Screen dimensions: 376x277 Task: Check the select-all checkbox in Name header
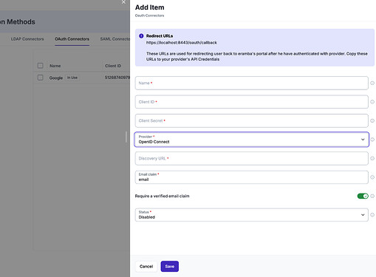41,66
